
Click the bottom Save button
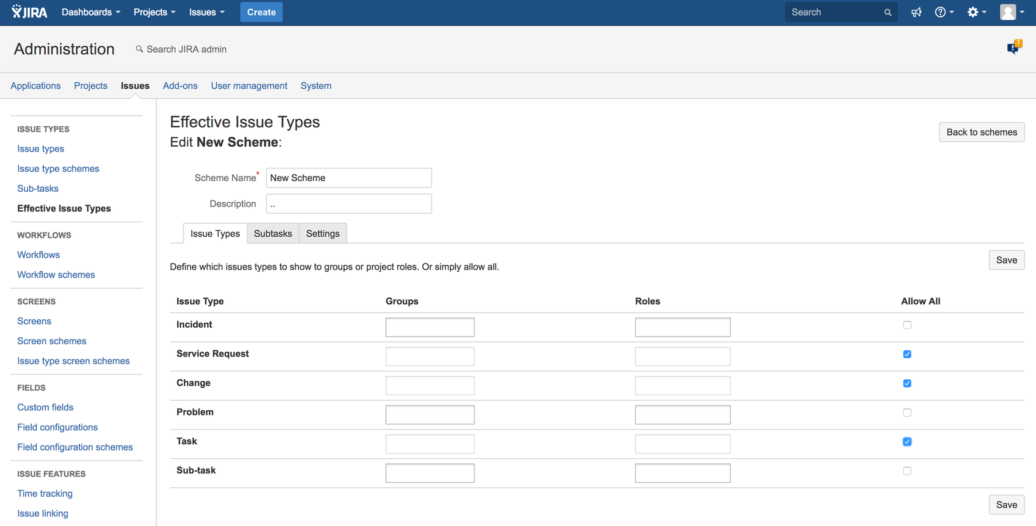1006,504
